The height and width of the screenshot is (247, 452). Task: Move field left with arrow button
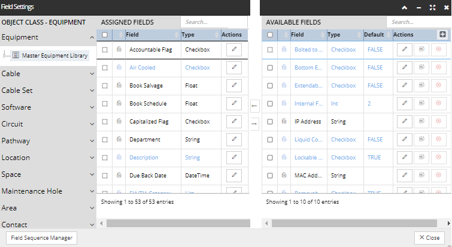coord(254,106)
